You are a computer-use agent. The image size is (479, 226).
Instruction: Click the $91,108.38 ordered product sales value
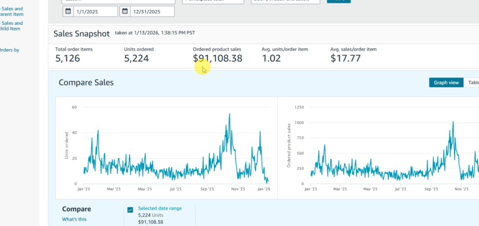tap(218, 59)
